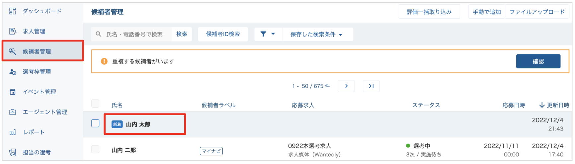Screen dimensions: 575x164
Task: Click the 確認 button for duplicates
Action: [x=538, y=61]
